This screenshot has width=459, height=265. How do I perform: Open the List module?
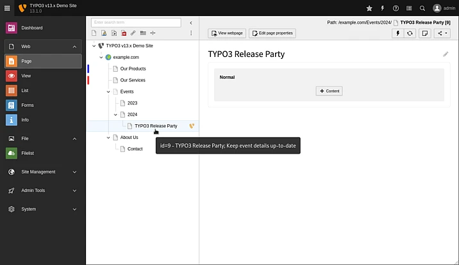[x=25, y=90]
